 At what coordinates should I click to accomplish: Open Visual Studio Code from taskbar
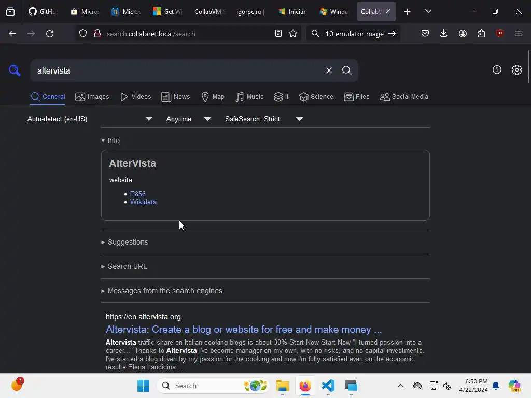point(328,386)
